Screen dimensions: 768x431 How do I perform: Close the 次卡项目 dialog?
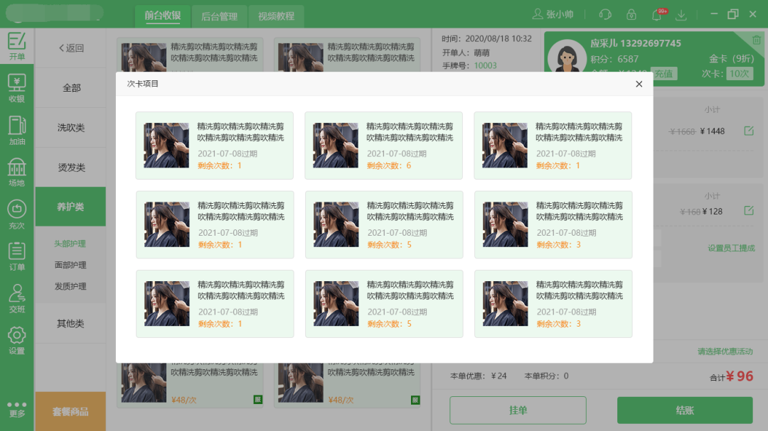click(x=639, y=84)
